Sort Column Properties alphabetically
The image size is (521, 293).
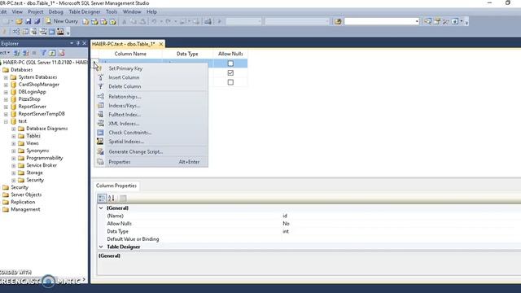click(x=112, y=199)
